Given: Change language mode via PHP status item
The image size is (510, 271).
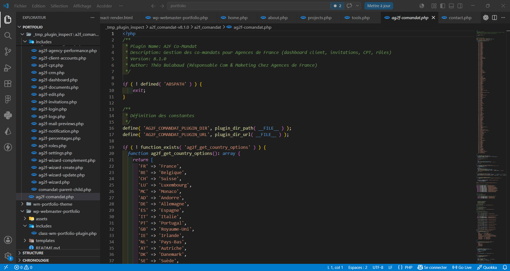Looking at the screenshot, I should (x=408, y=267).
